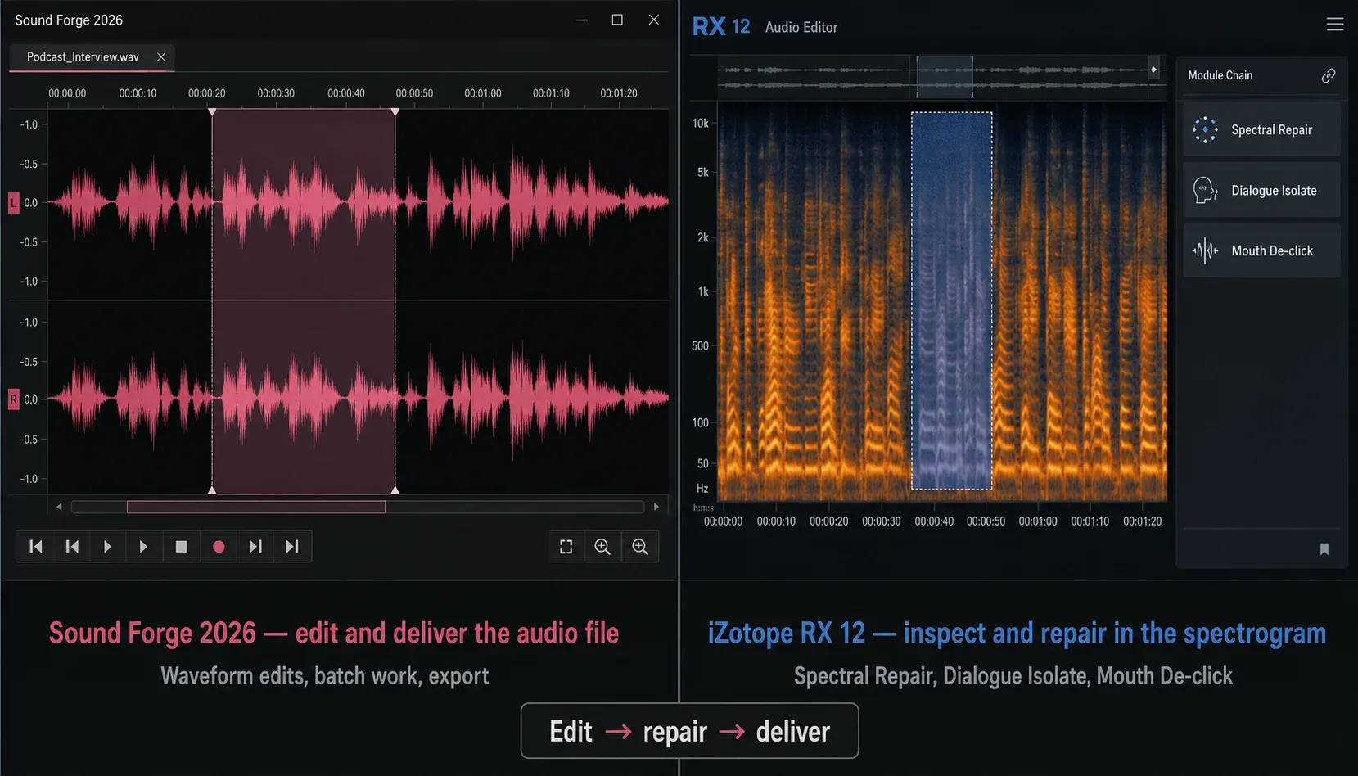Maximize the Sound Forge 2026 window
The width and height of the screenshot is (1358, 776).
click(x=617, y=20)
